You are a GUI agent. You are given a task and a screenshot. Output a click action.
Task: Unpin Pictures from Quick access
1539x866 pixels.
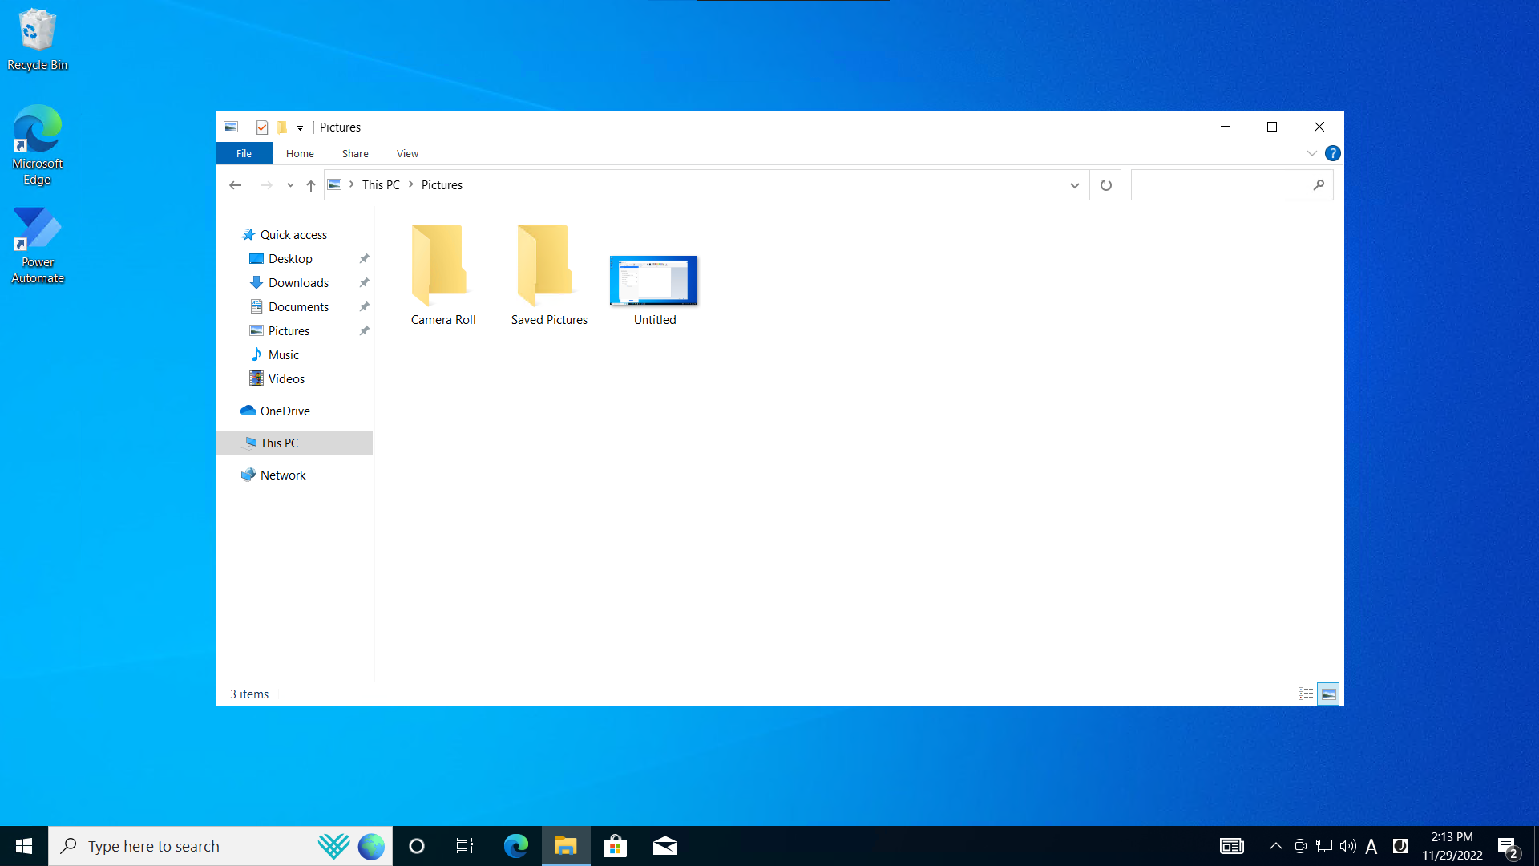[x=364, y=330]
